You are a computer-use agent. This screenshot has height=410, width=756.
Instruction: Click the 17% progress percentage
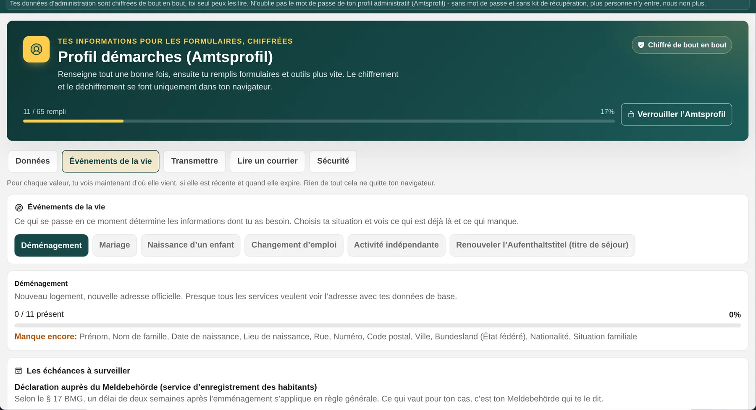tap(607, 112)
